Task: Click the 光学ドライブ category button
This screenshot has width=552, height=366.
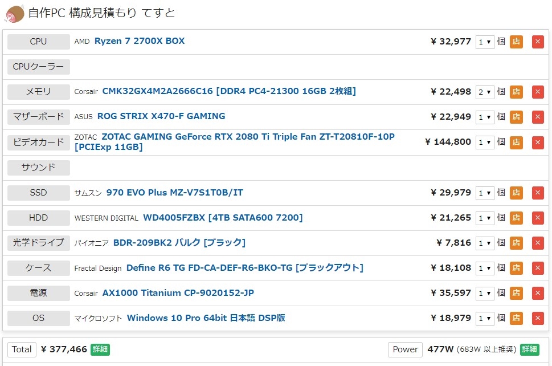Action: tap(39, 243)
